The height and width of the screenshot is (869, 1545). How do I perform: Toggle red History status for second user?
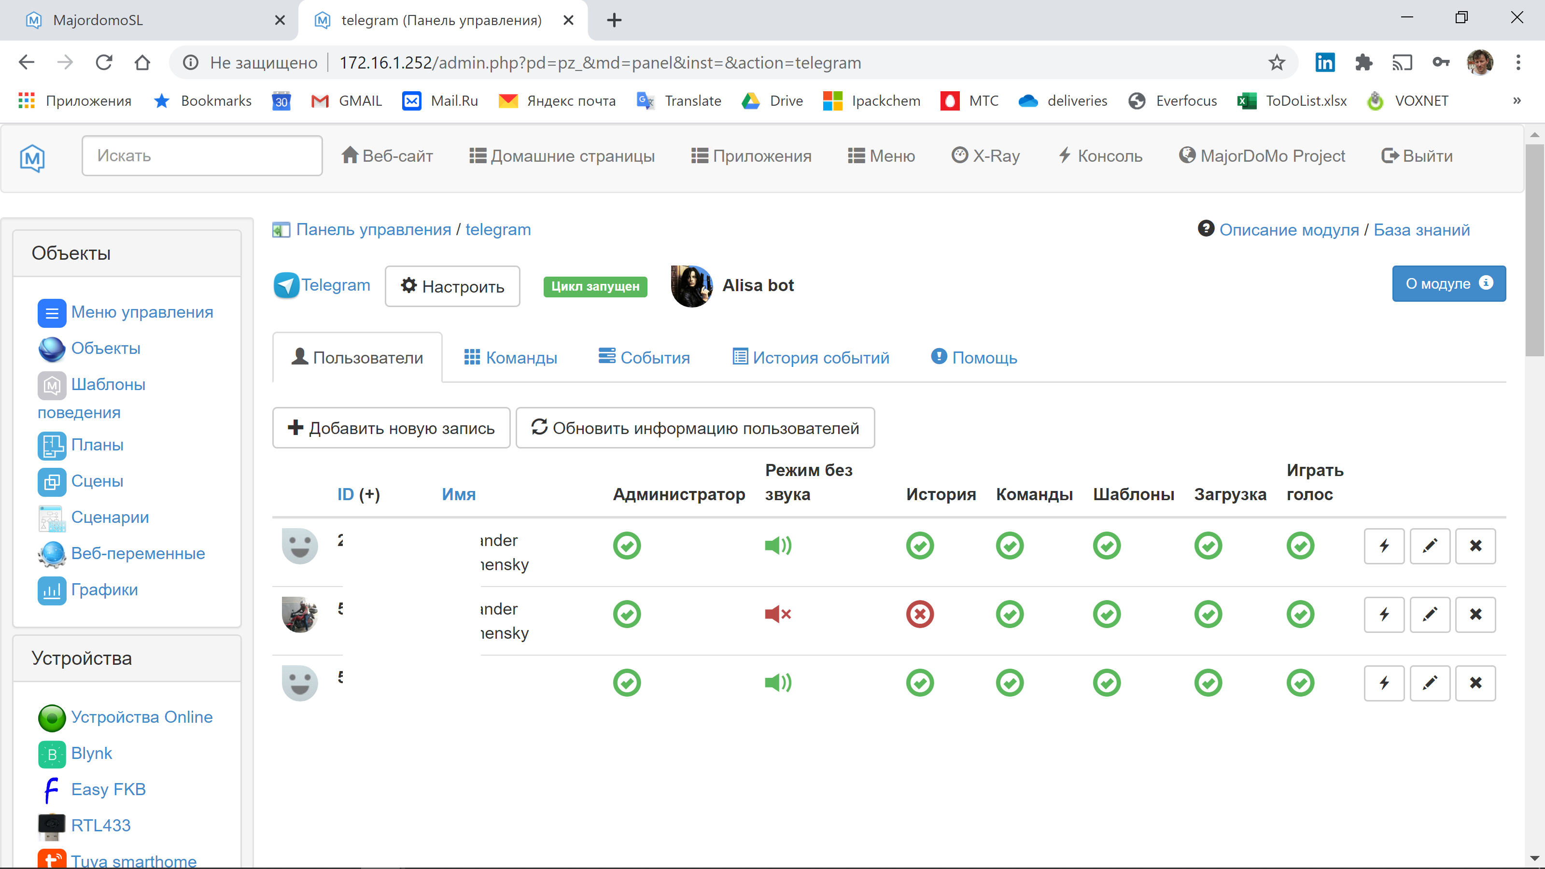click(x=919, y=614)
